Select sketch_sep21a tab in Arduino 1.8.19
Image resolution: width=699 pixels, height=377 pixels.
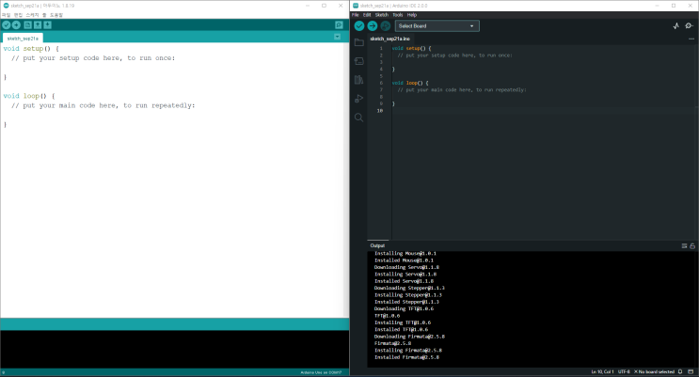coord(23,39)
